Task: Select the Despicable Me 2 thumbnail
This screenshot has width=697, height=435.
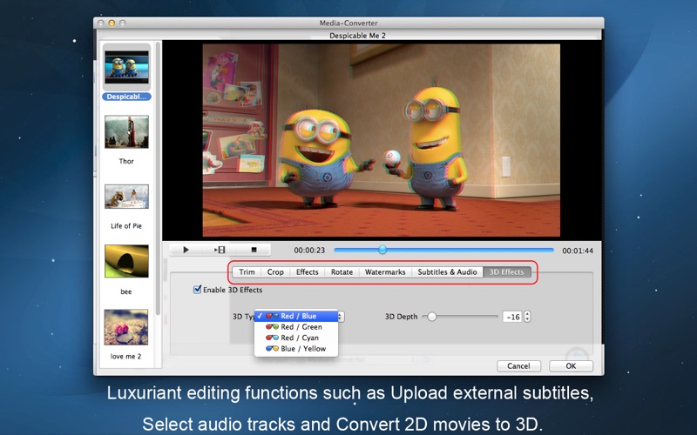Action: tap(126, 67)
